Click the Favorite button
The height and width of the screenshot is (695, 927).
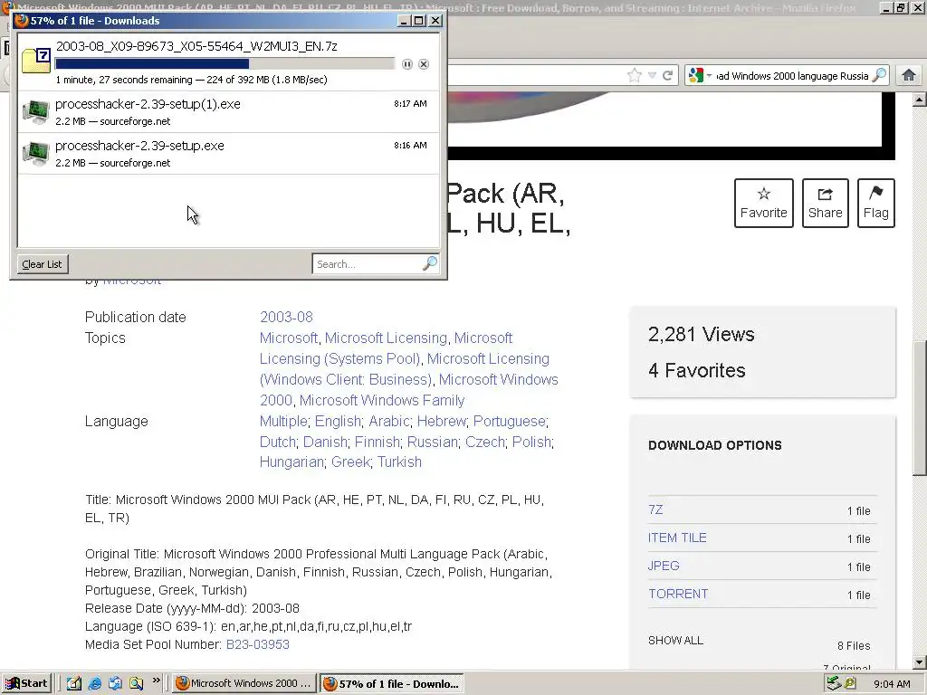tap(764, 203)
